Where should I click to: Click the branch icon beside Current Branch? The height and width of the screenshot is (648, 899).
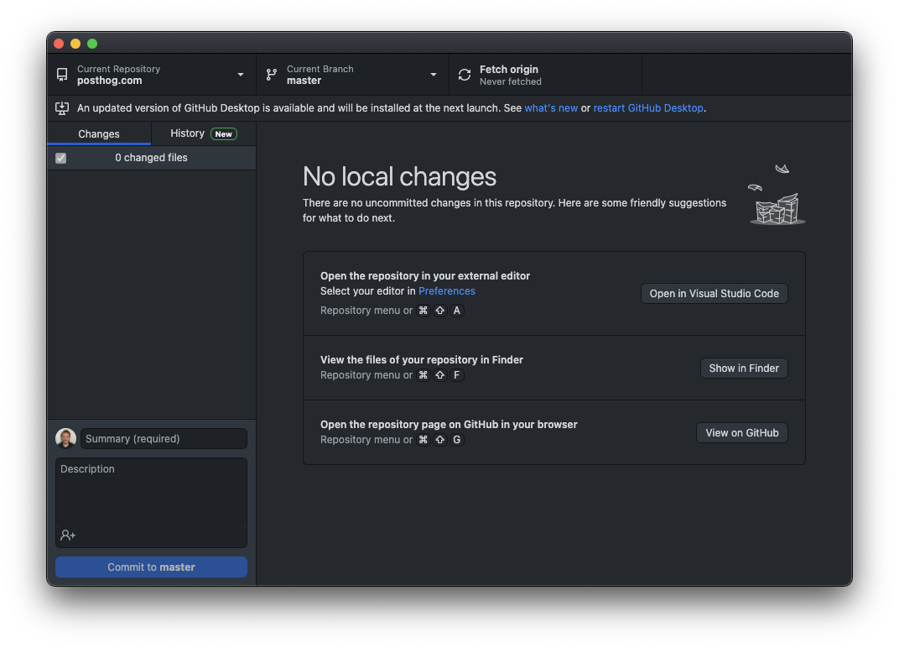point(271,74)
